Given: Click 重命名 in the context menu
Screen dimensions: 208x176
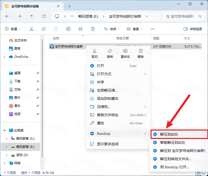Looking at the screenshot, I should click(125, 53).
